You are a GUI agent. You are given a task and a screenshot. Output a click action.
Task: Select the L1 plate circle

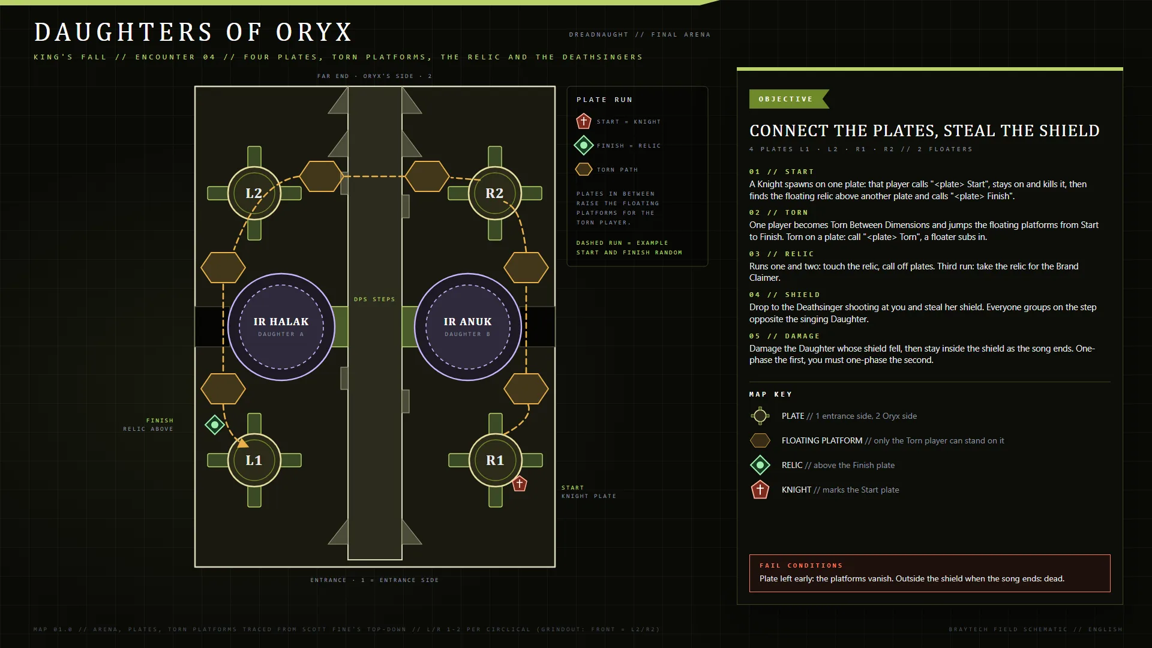point(254,460)
